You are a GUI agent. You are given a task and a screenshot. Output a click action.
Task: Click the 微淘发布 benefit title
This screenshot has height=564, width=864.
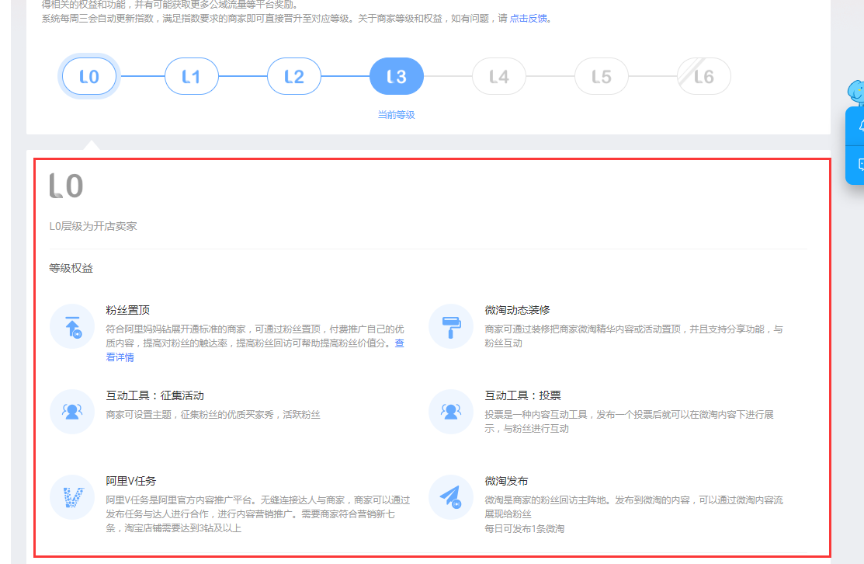click(x=506, y=481)
